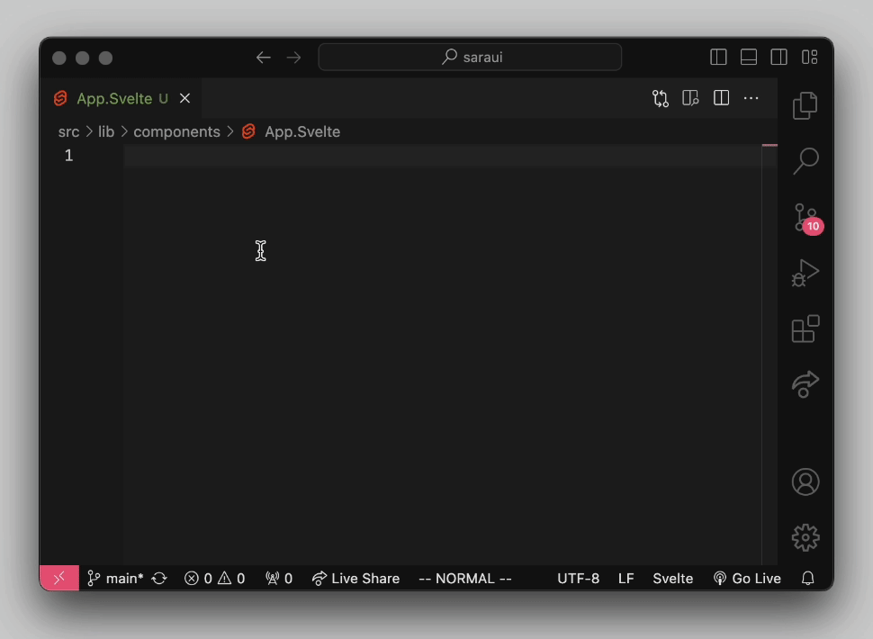The height and width of the screenshot is (639, 873).
Task: Click the saraui command center search box
Action: click(x=470, y=57)
